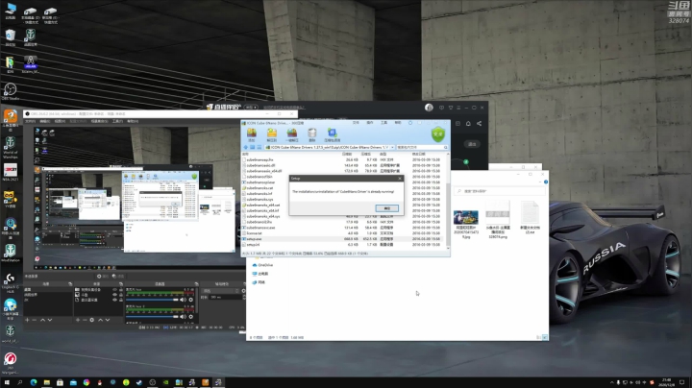The image size is (692, 388).
Task: Open the File menu in OBS menu bar
Action: (x=30, y=121)
